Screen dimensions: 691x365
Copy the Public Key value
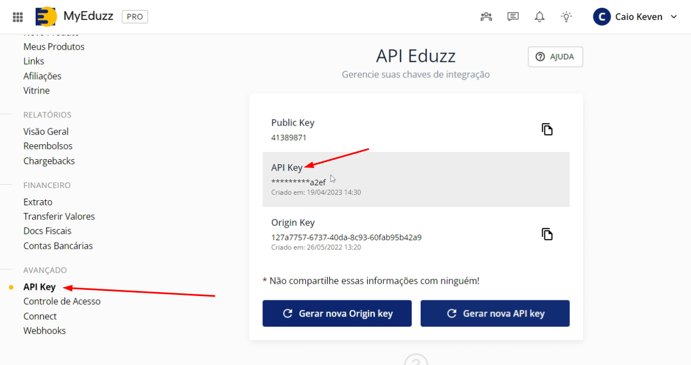point(547,129)
